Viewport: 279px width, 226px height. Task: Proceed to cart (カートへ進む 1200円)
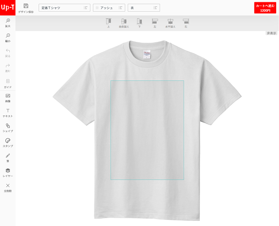[265, 8]
